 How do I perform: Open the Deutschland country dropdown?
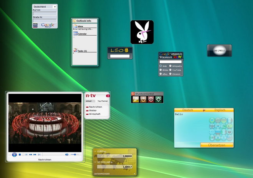[45, 7]
